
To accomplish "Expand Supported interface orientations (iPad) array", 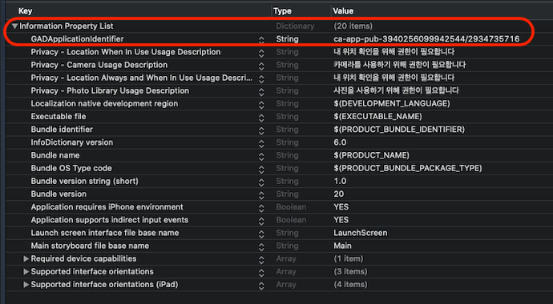I will [26, 284].
